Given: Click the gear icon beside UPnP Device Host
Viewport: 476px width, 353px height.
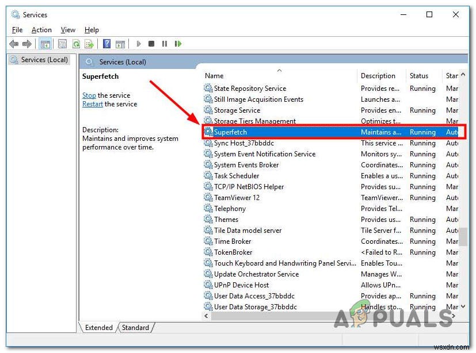Looking at the screenshot, I should coord(208,285).
